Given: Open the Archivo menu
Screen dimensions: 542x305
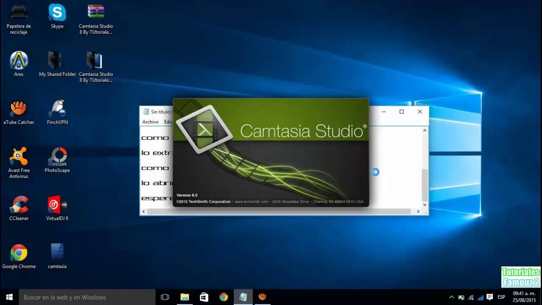Looking at the screenshot, I should (x=150, y=122).
